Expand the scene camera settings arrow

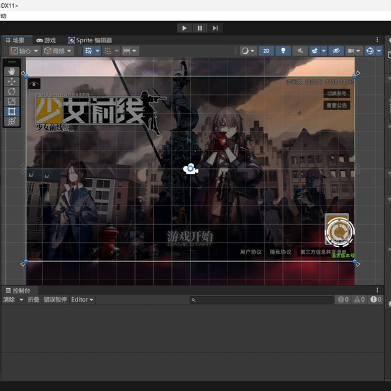[x=359, y=51]
